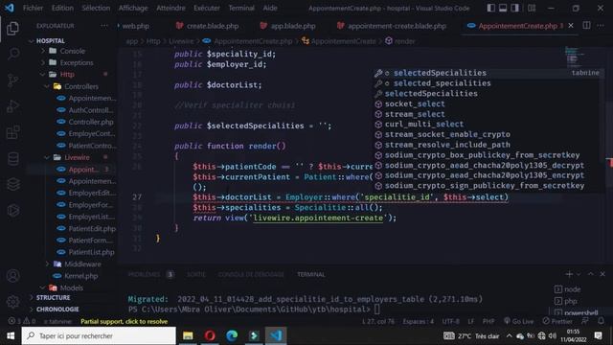Maximize the panel with chevron up
613x345 pixels.
pos(591,274)
